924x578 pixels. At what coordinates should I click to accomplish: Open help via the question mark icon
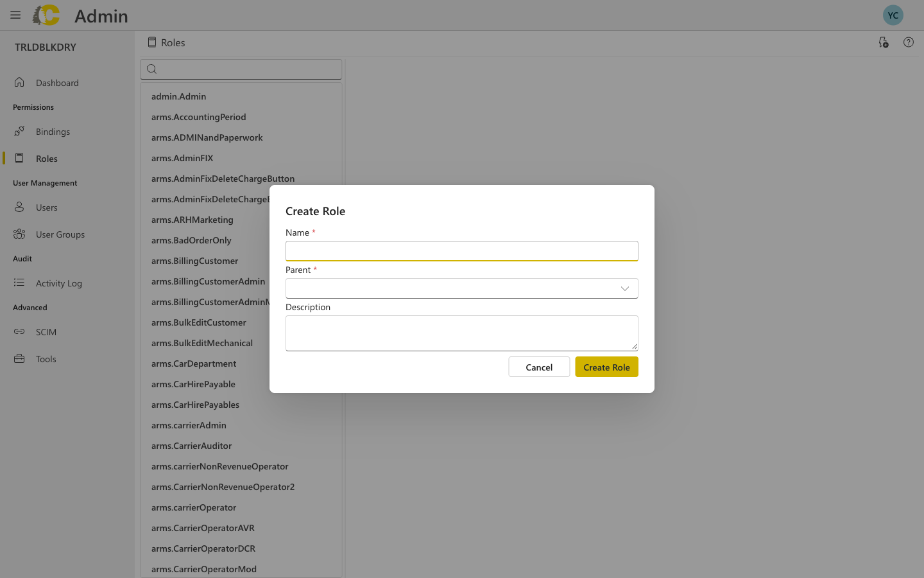click(x=908, y=42)
